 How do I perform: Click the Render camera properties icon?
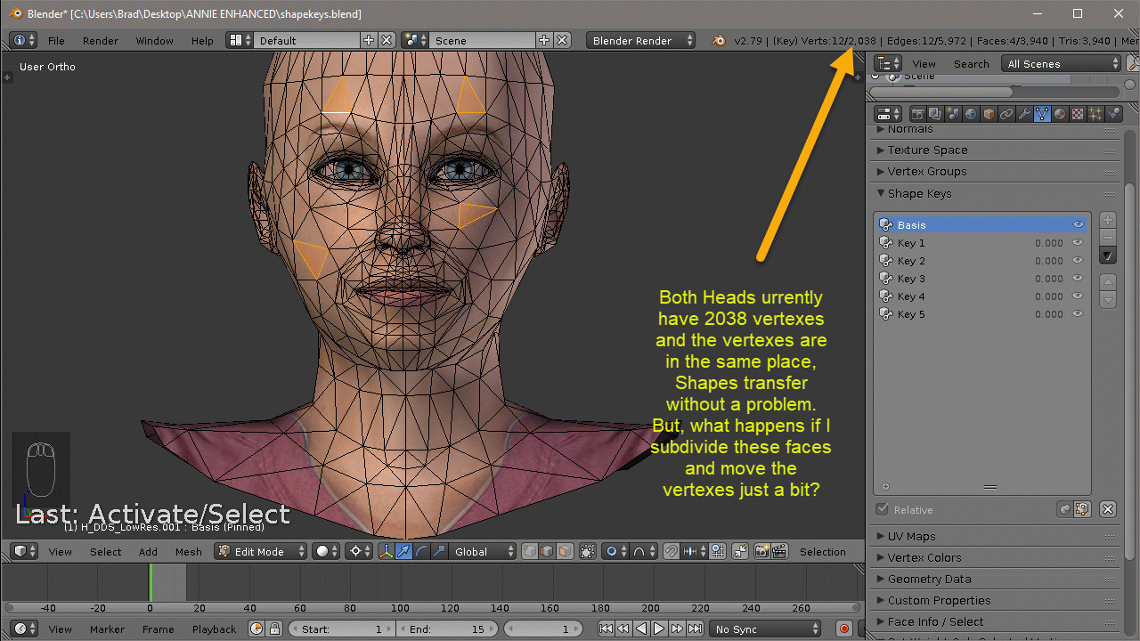point(916,114)
